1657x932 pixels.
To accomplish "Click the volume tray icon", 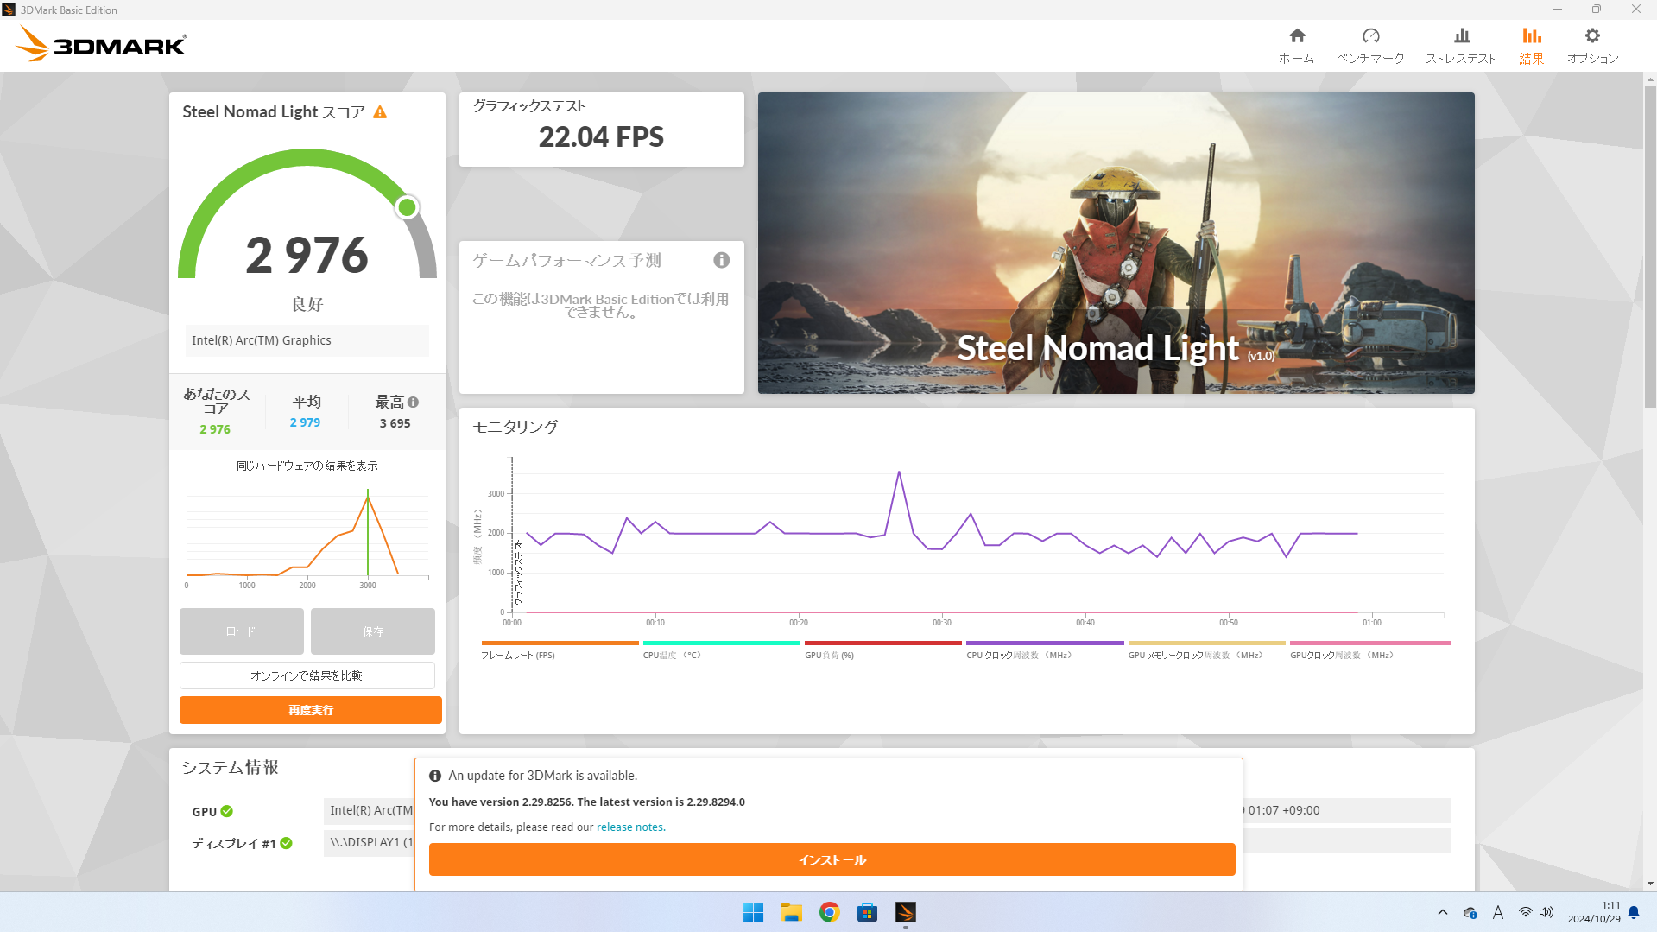I will 1546,912.
